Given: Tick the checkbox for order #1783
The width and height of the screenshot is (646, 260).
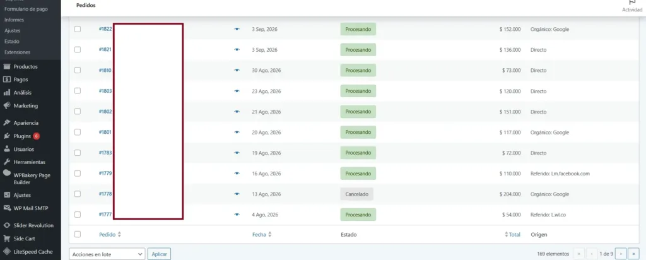Looking at the screenshot, I should click(x=78, y=153).
